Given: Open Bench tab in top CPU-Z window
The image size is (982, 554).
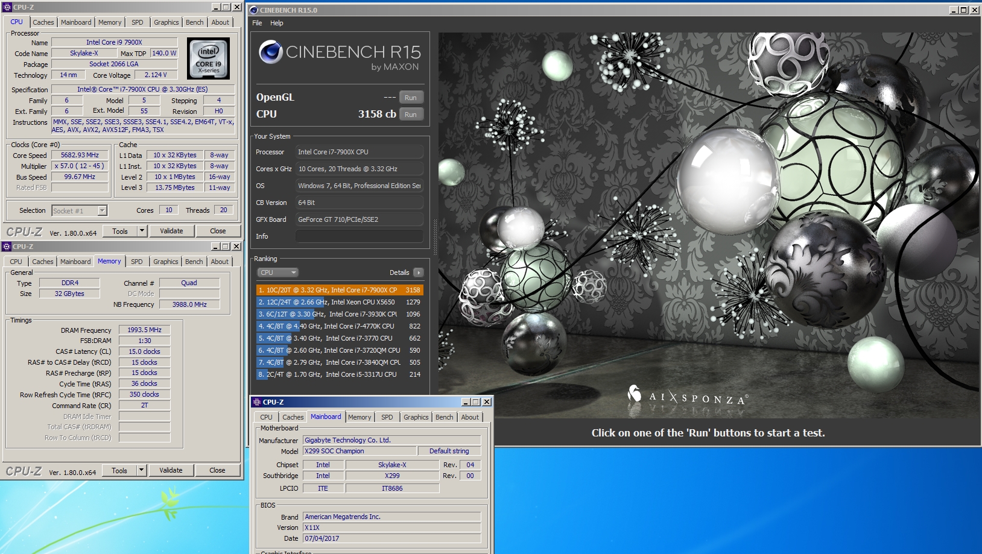Looking at the screenshot, I should [x=195, y=22].
